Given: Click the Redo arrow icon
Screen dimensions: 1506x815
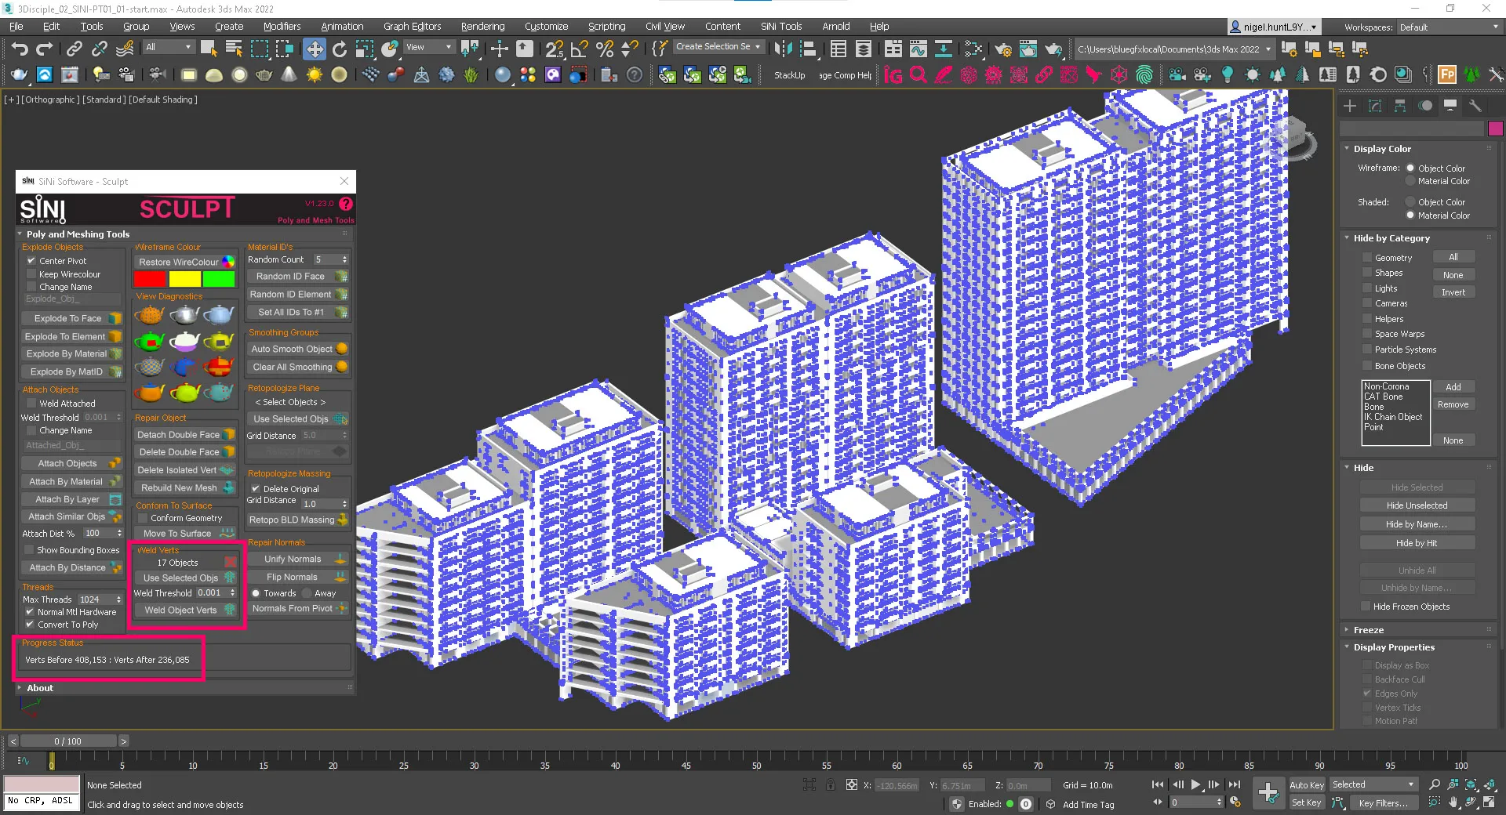Looking at the screenshot, I should tap(45, 49).
